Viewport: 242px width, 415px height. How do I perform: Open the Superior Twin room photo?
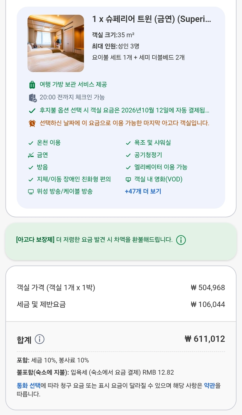[x=56, y=43]
